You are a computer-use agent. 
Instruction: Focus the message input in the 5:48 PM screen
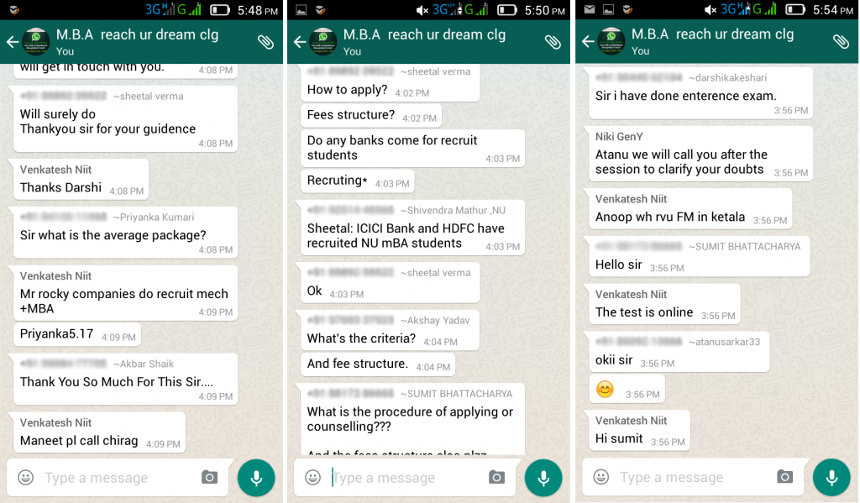point(117,478)
